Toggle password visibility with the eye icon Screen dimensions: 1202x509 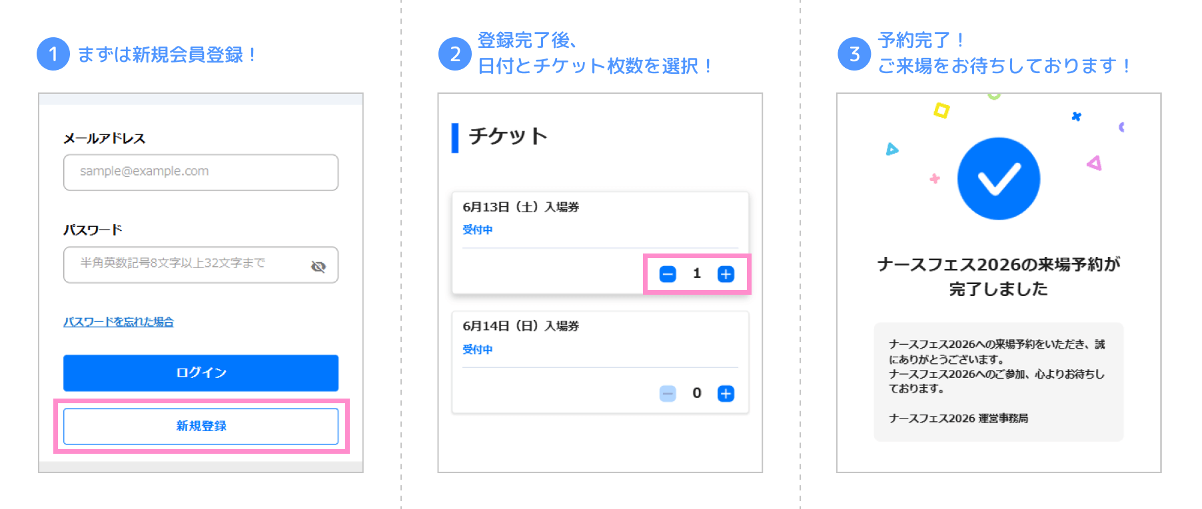click(x=320, y=265)
